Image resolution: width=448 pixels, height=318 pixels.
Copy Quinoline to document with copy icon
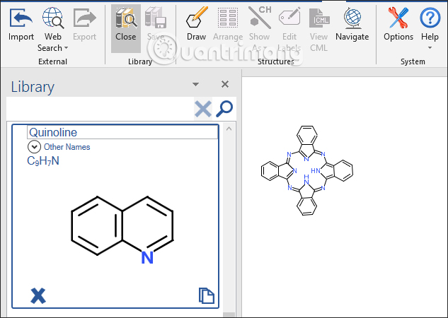click(x=206, y=295)
